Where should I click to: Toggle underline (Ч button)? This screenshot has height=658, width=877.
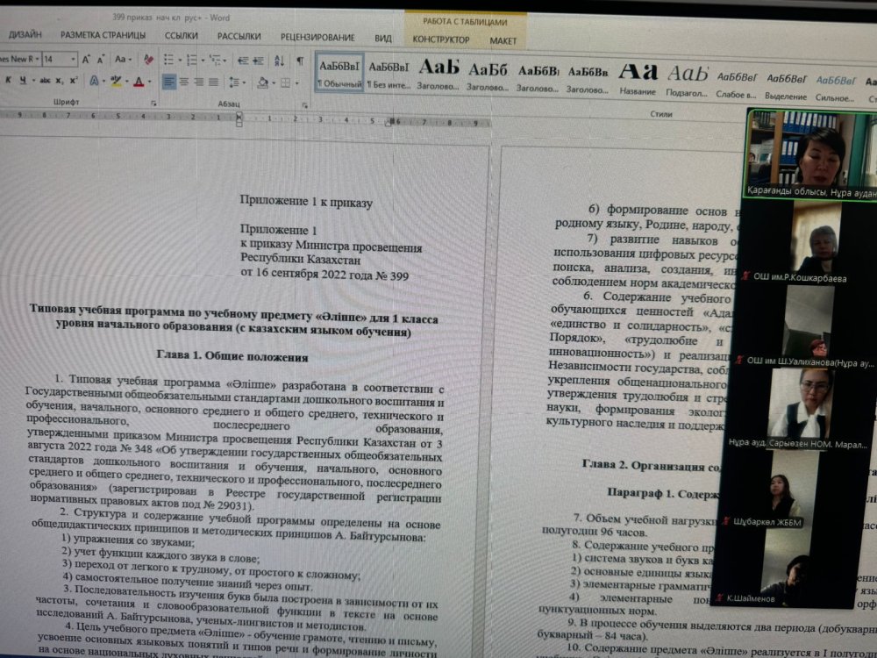(23, 80)
